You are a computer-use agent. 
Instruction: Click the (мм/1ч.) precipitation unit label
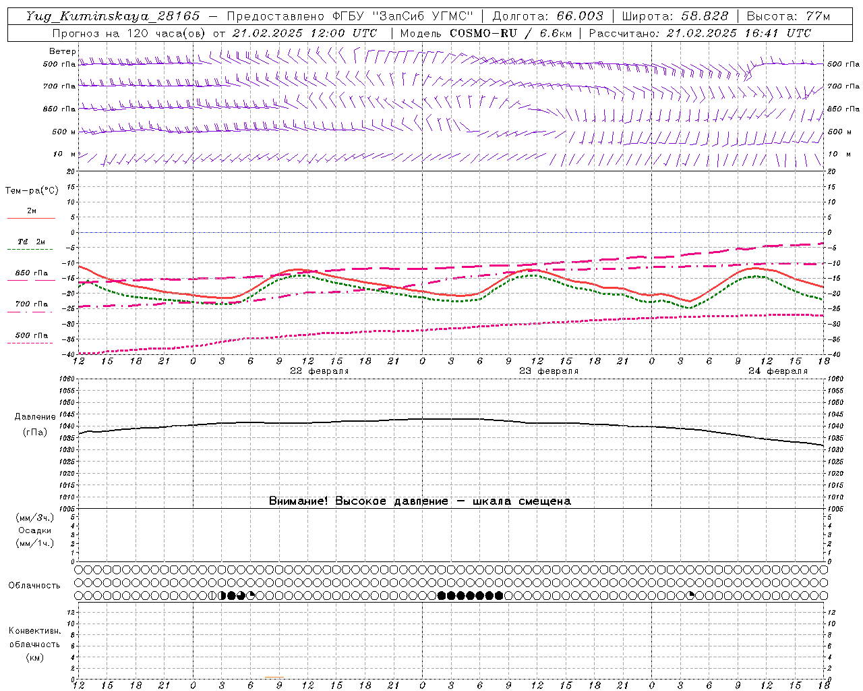click(x=35, y=543)
